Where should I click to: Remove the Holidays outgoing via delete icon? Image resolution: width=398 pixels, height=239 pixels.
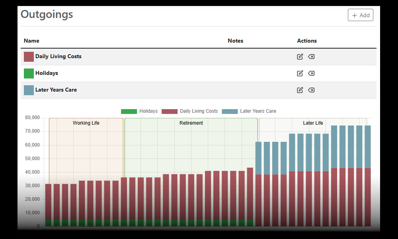point(311,73)
